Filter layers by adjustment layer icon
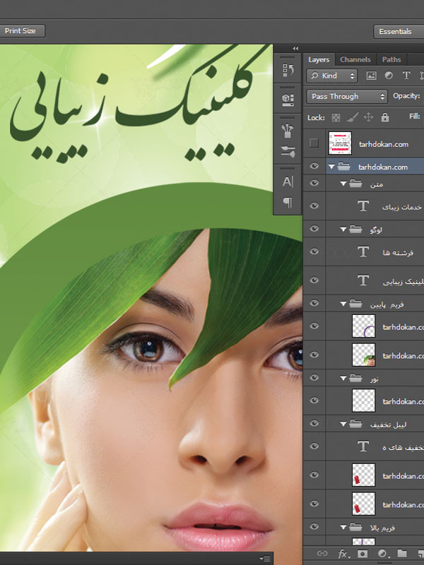Image resolution: width=424 pixels, height=565 pixels. (389, 76)
